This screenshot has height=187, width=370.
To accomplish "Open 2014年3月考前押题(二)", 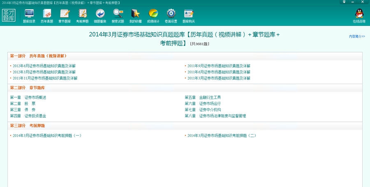I will click(222, 136).
